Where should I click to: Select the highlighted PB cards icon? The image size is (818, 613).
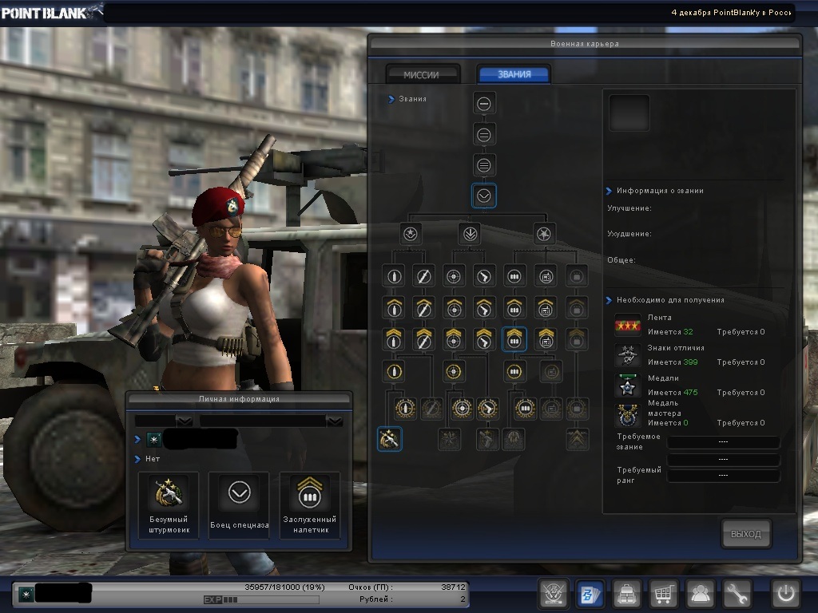[590, 594]
